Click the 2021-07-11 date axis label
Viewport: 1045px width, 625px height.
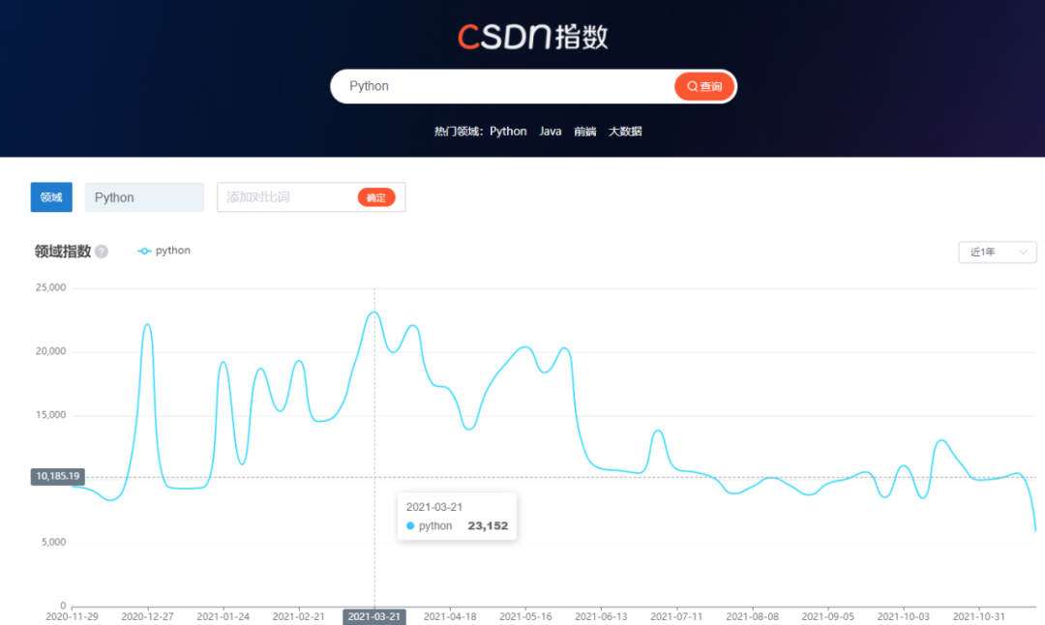[x=676, y=616]
